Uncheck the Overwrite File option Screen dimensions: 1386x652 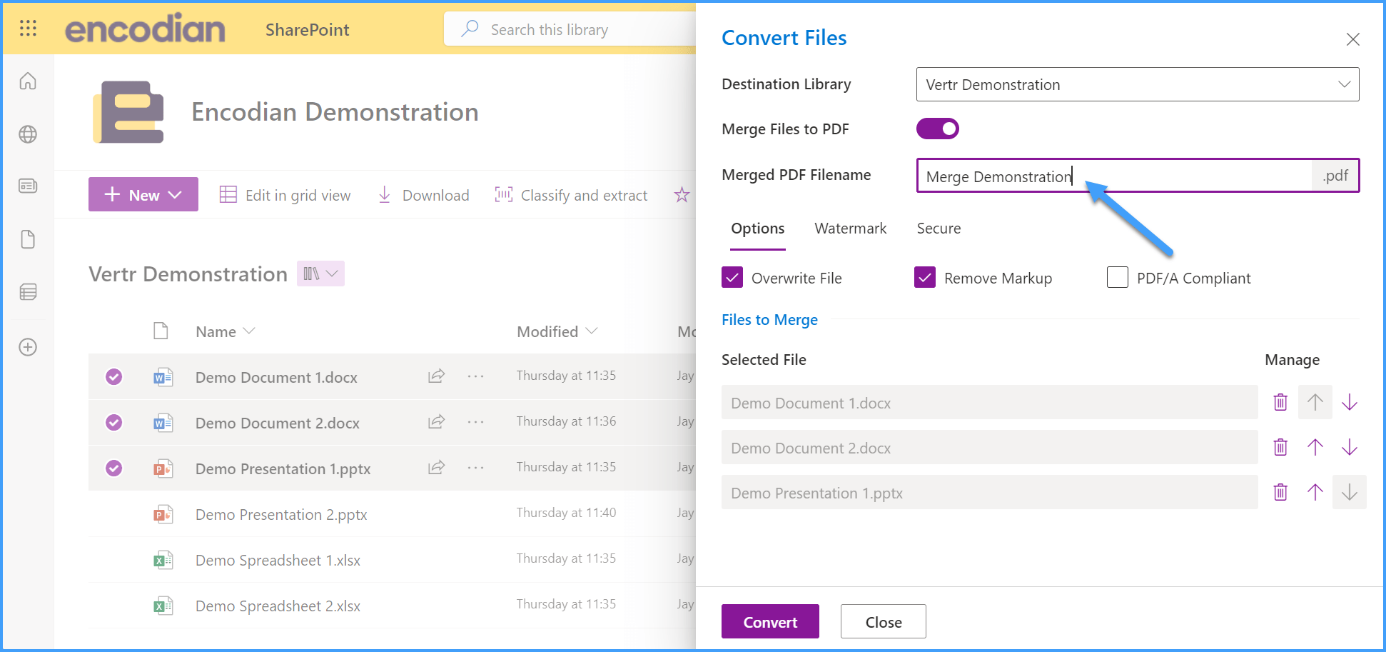pyautogui.click(x=732, y=277)
